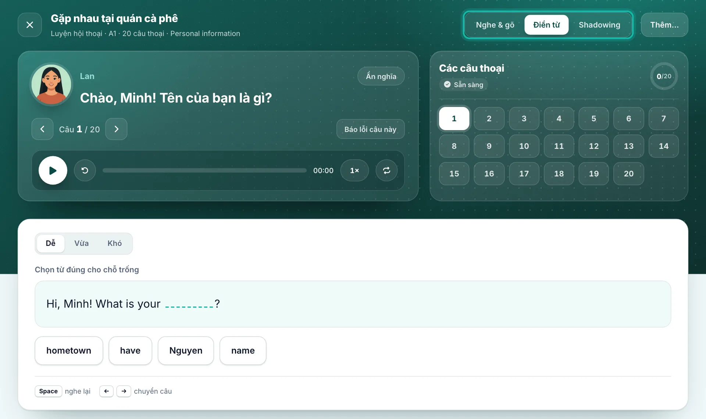The height and width of the screenshot is (419, 706).
Task: Click the left arrow key hint
Action: click(x=106, y=391)
